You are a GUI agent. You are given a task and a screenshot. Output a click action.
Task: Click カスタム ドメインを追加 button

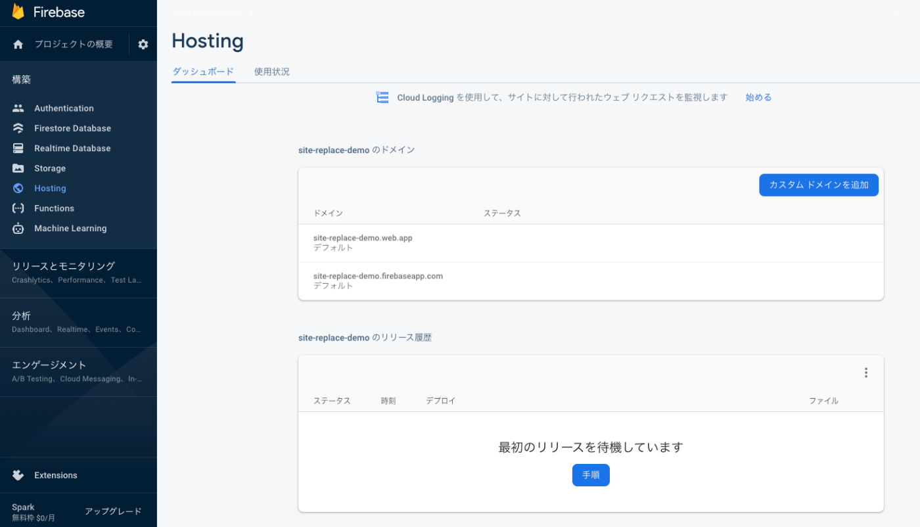coord(819,185)
